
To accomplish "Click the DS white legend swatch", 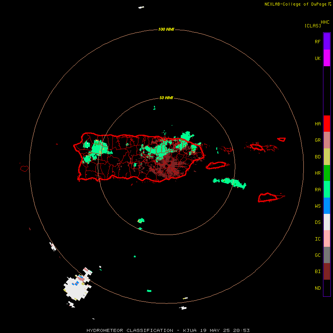I will (x=327, y=222).
